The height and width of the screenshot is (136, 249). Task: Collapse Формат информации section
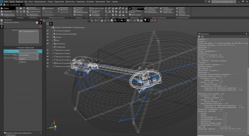26,48
